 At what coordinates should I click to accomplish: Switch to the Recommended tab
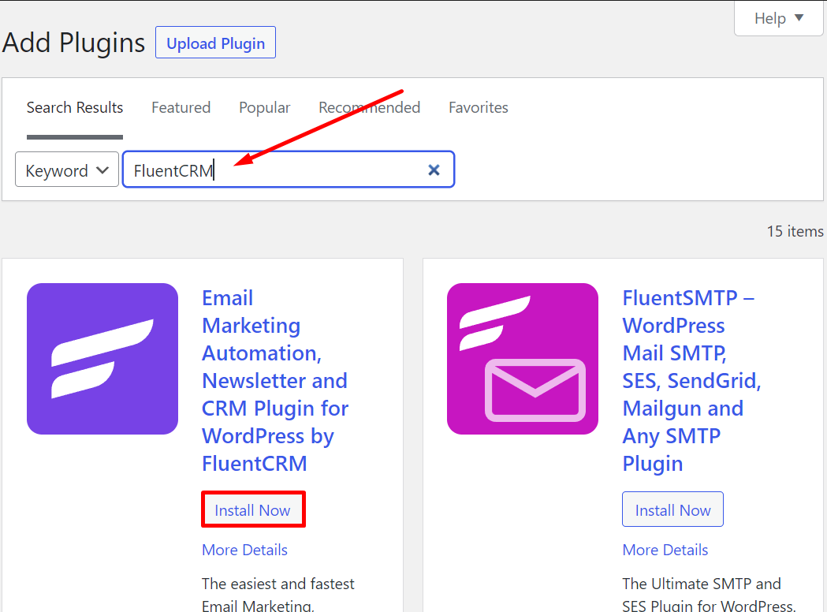pyautogui.click(x=369, y=107)
